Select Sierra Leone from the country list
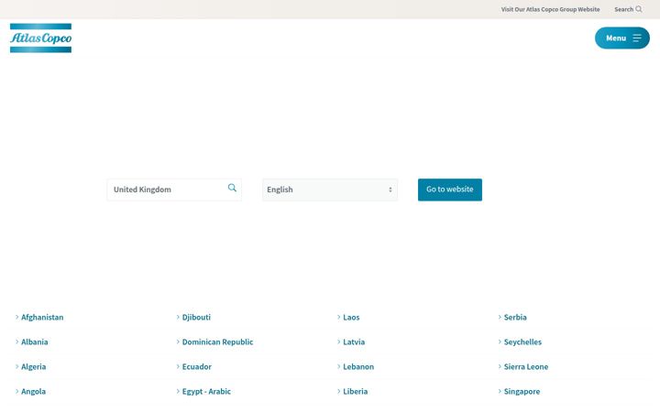Screen dimensions: 660x412 click(526, 366)
